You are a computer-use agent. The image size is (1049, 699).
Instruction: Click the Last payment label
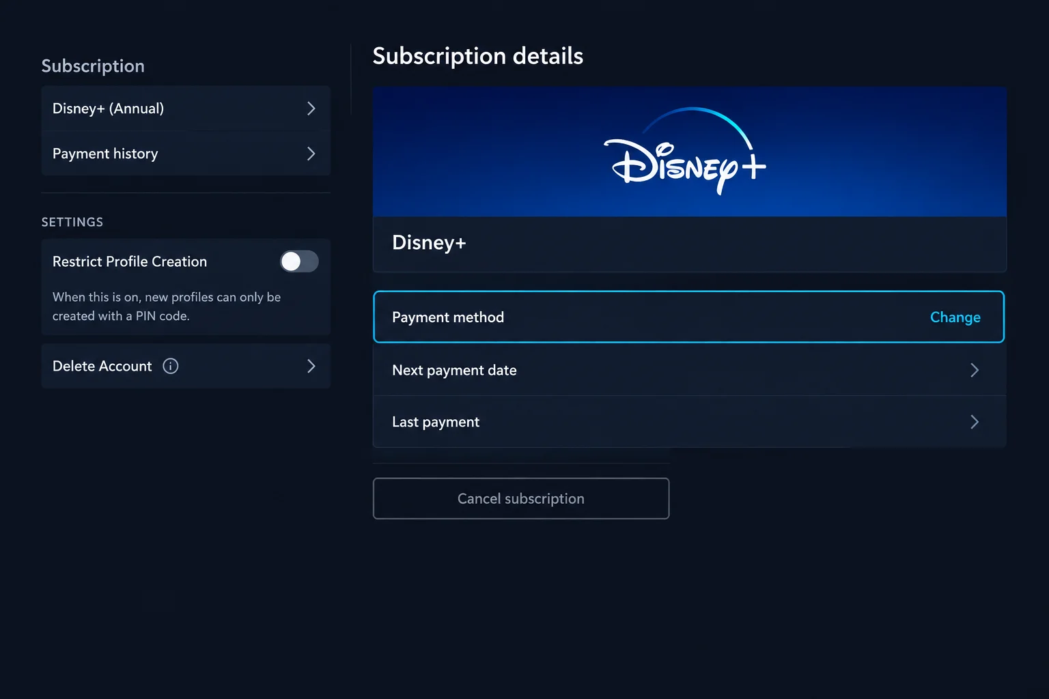tap(436, 422)
